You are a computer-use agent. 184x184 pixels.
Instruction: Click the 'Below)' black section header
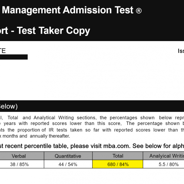(9, 106)
